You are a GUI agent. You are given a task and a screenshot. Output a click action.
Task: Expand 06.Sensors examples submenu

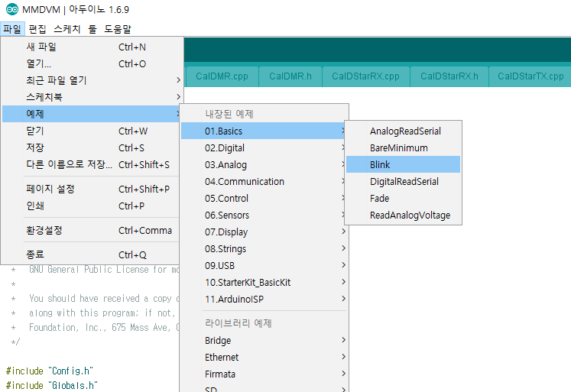coord(264,215)
